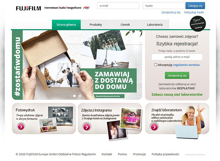The image size is (220, 161).
Task: Open the Cennik tab
Action: tap(125, 25)
